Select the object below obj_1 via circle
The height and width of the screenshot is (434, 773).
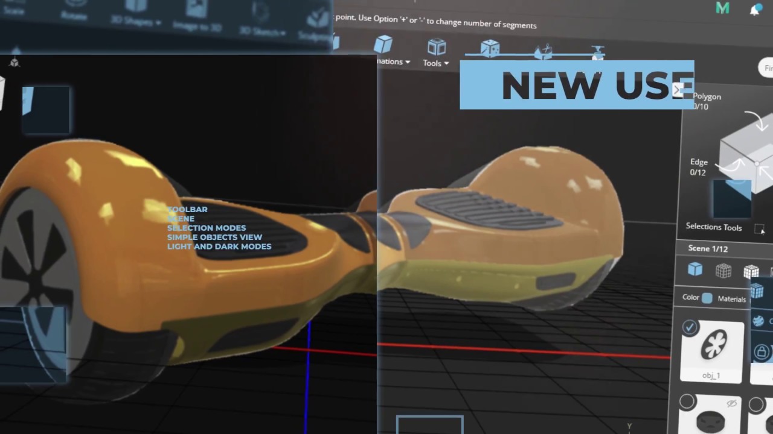687,402
